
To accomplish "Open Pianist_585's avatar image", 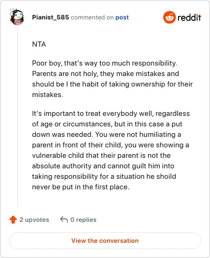I will [x=17, y=17].
